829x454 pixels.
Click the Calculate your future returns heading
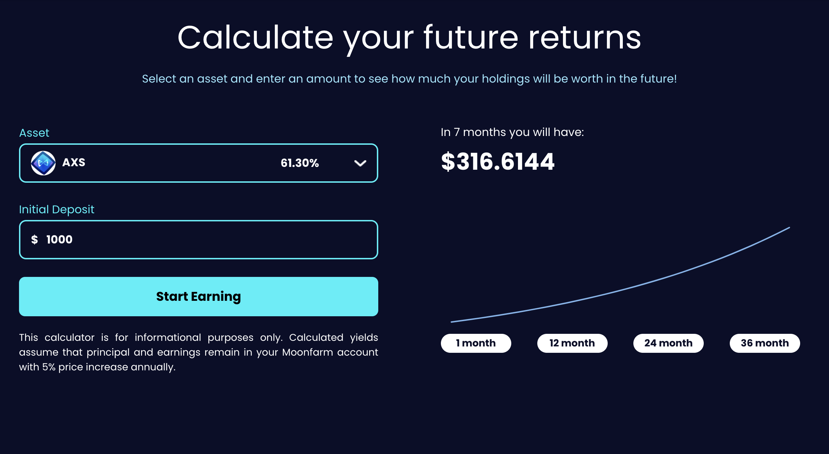tap(409, 38)
